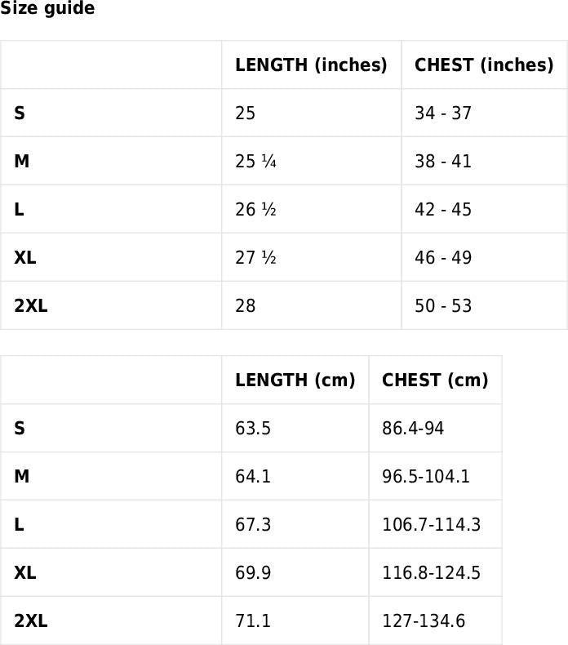
Task: Click the 27 ½ length cell
Action: [x=255, y=258]
